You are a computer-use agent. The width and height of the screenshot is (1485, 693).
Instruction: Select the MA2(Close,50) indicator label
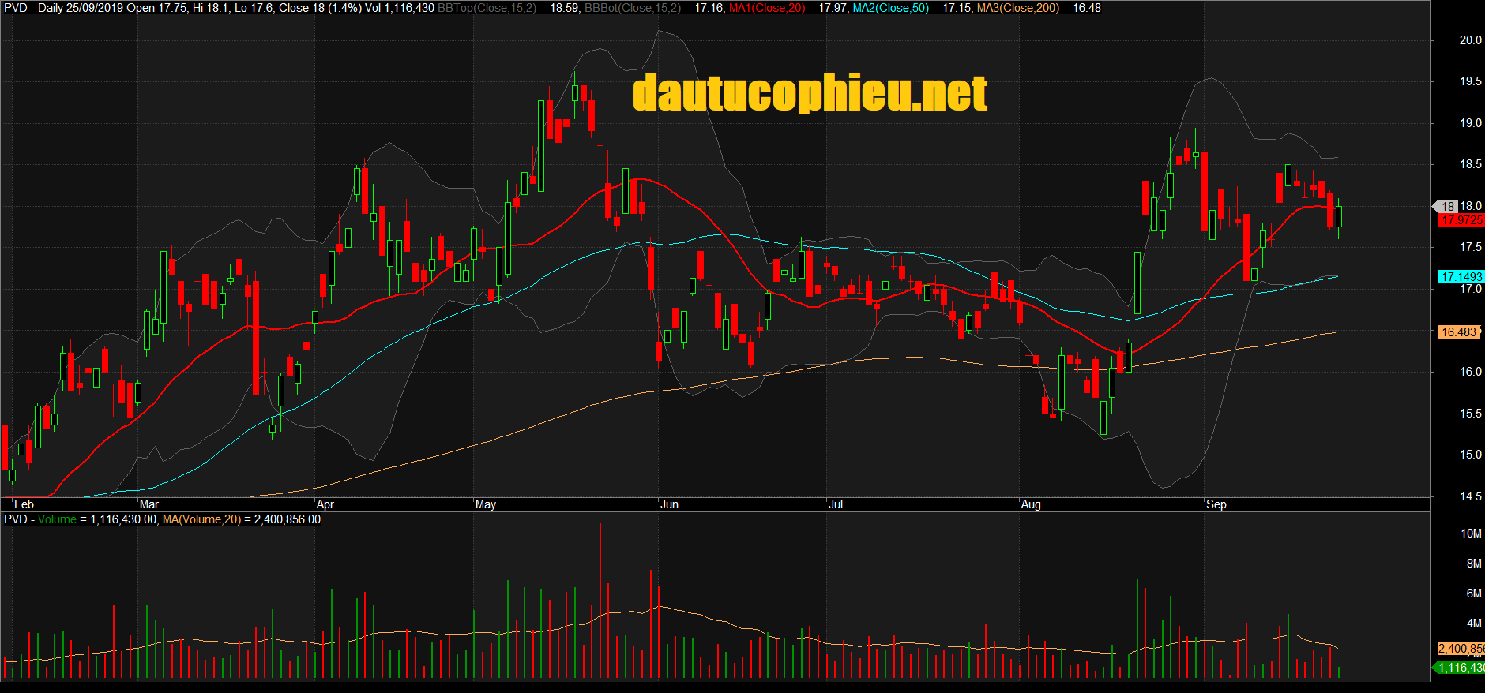pyautogui.click(x=890, y=8)
